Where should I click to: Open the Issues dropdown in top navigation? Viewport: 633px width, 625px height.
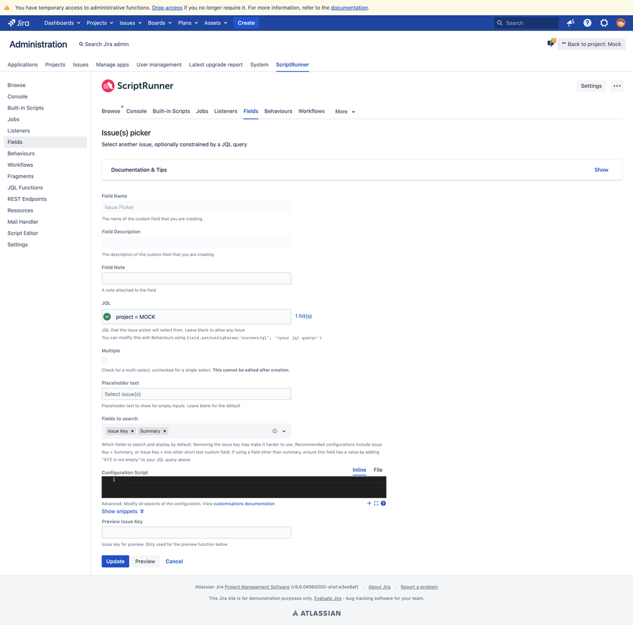(131, 23)
